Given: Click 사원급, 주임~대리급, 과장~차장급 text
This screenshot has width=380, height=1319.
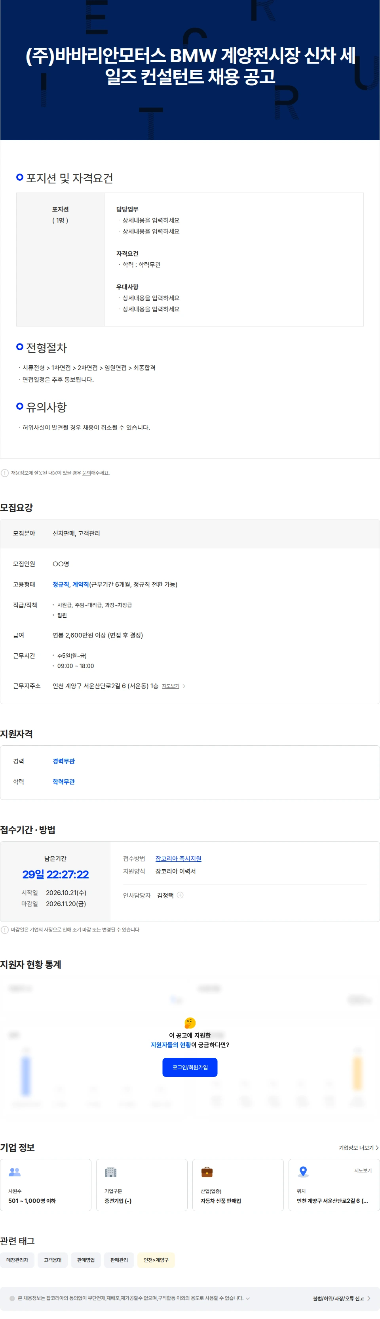Looking at the screenshot, I should point(95,605).
